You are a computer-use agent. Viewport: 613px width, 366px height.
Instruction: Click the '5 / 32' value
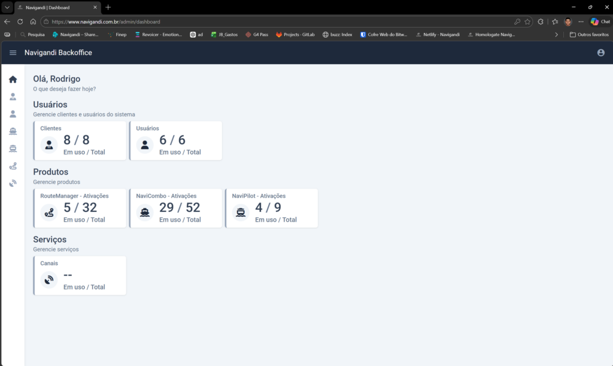[x=80, y=208]
